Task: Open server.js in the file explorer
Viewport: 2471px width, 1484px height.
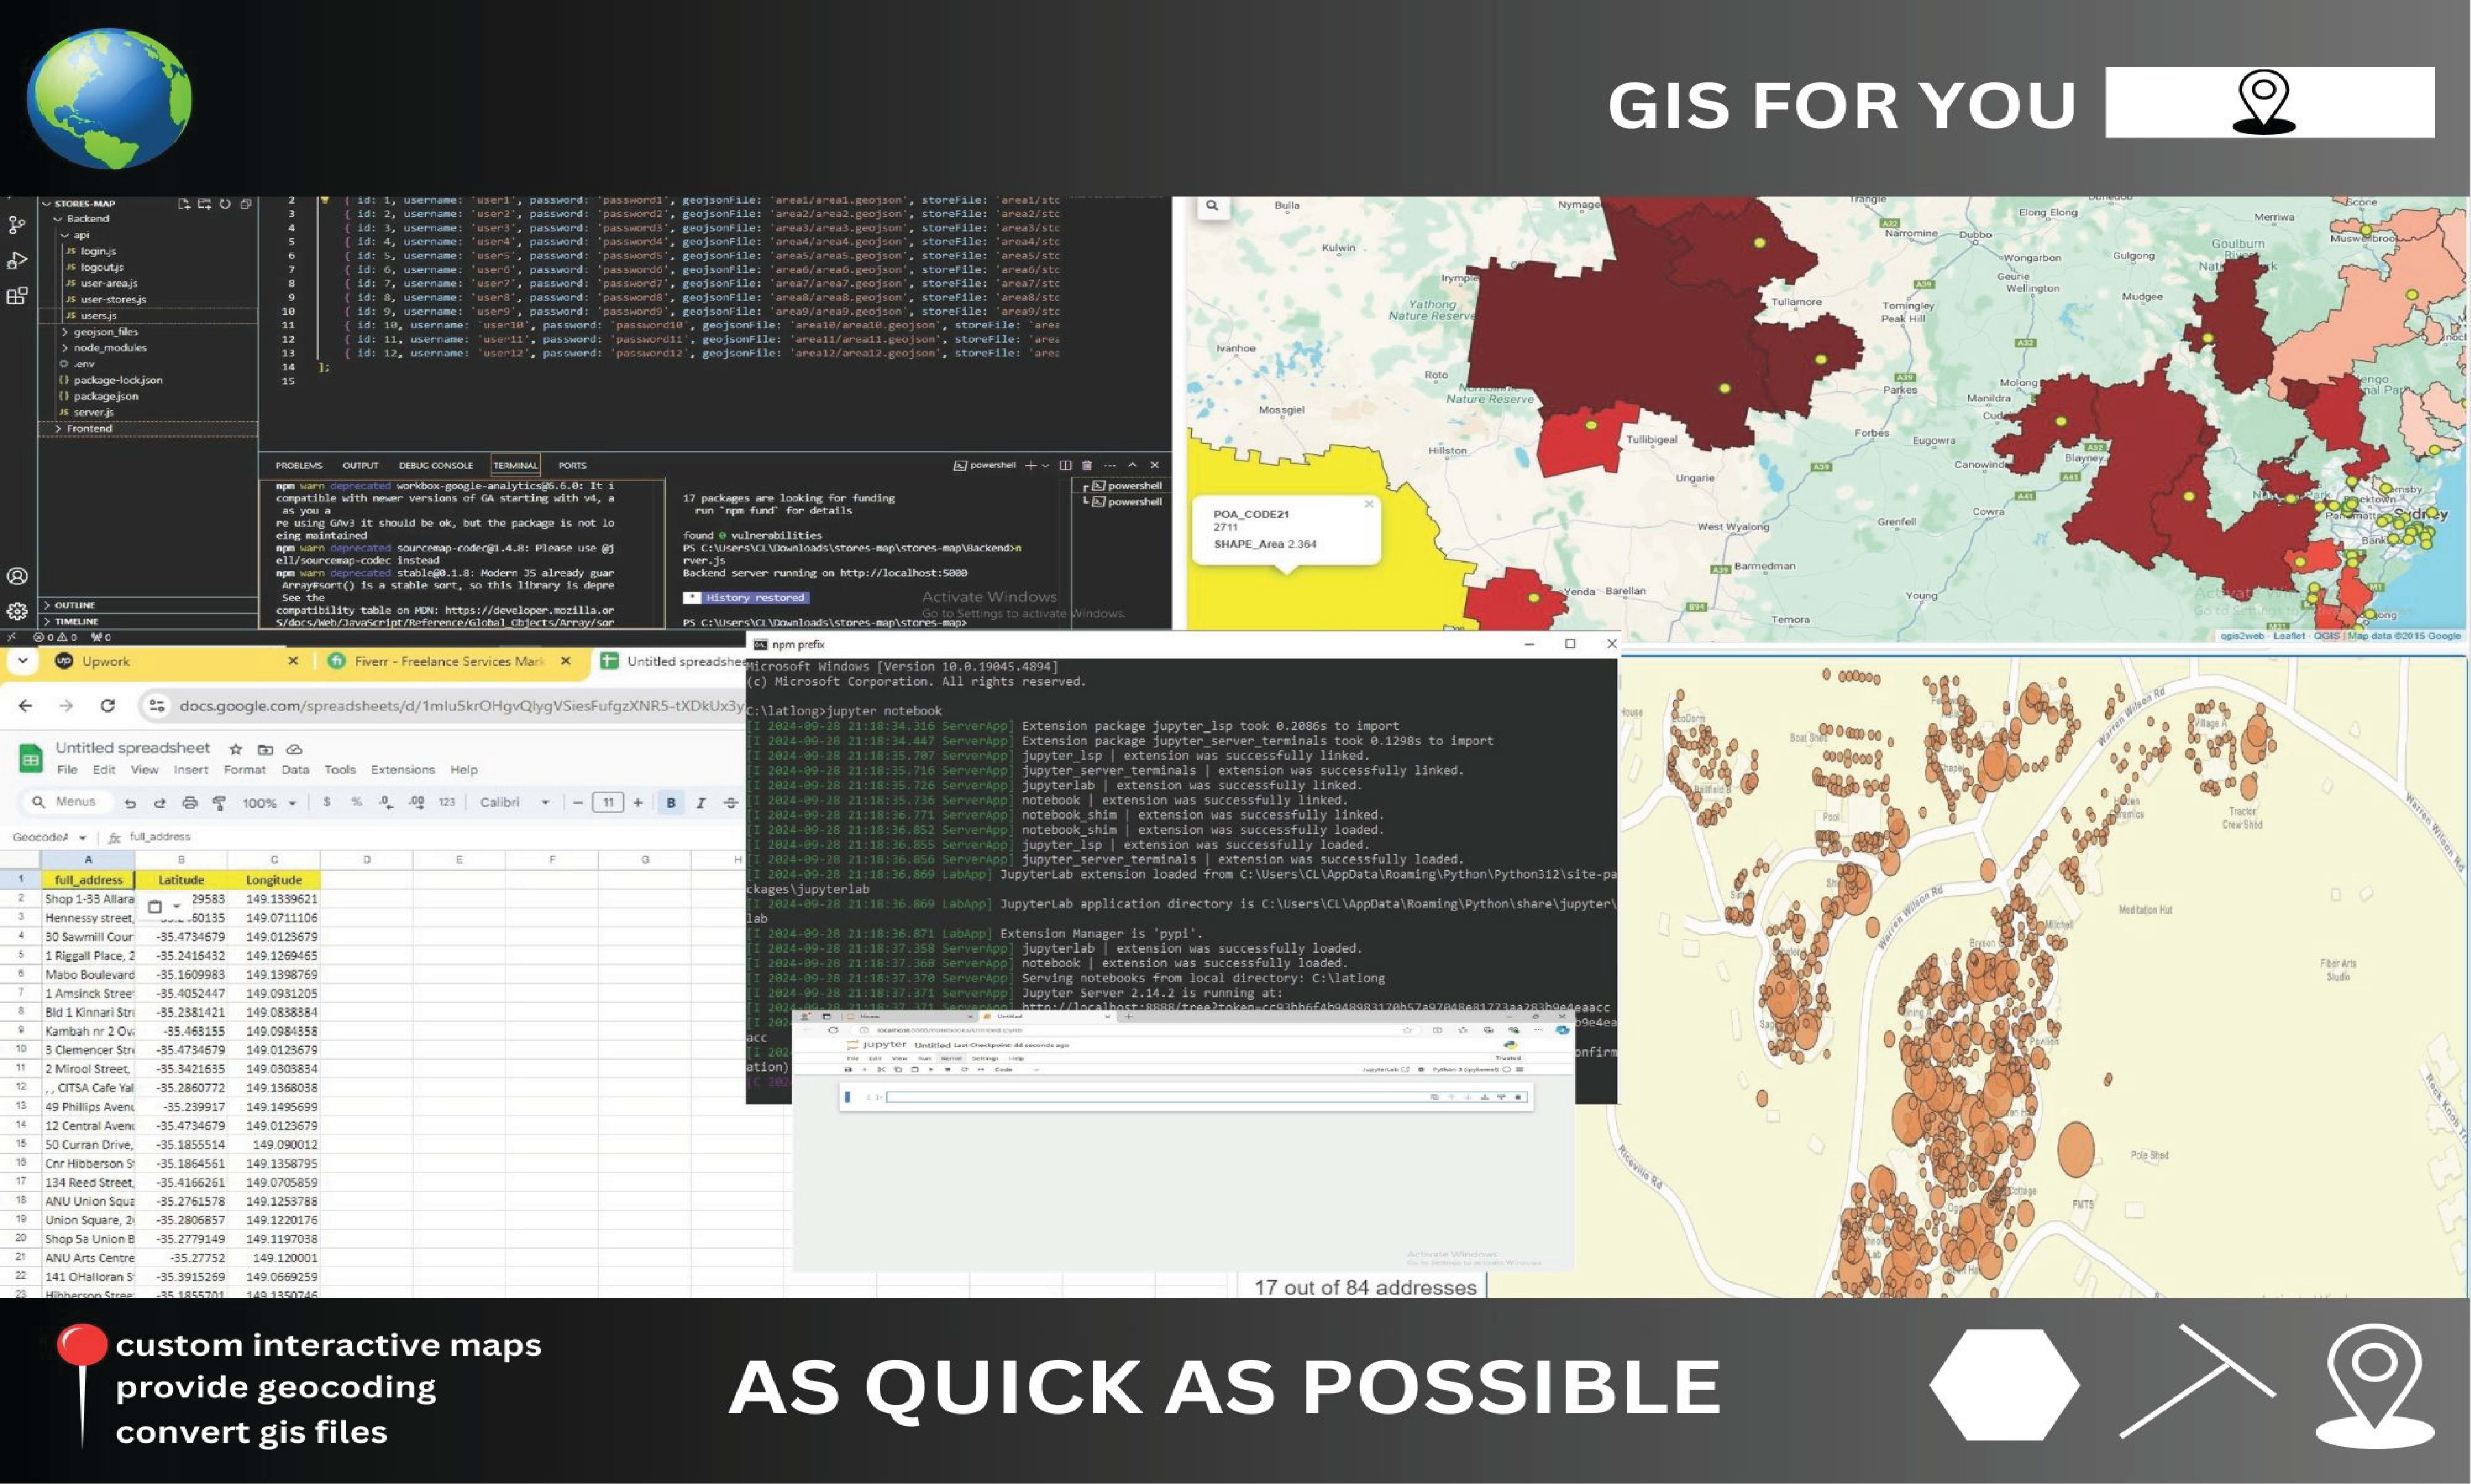Action: tap(93, 412)
